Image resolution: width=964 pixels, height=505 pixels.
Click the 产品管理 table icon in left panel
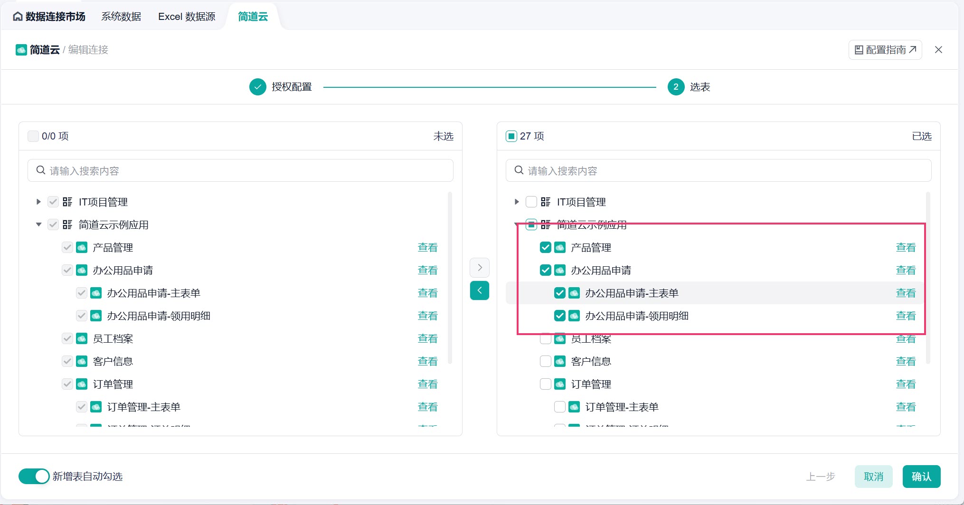(x=82, y=247)
